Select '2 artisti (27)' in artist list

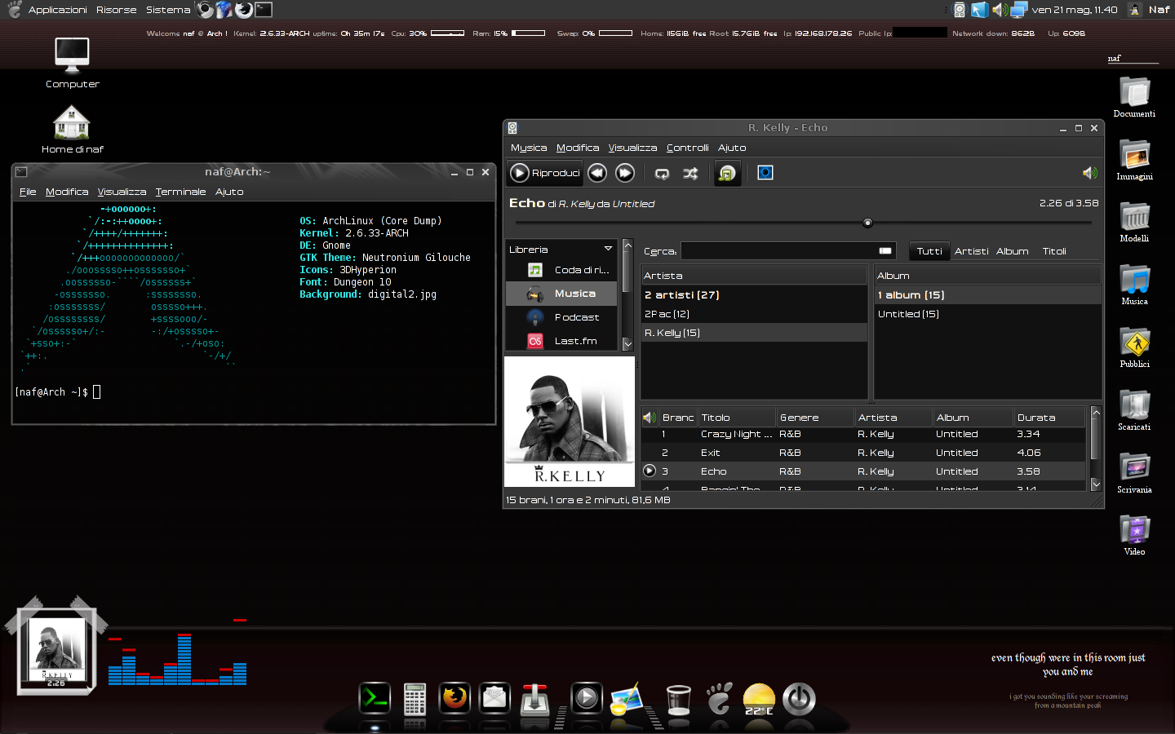tap(754, 295)
